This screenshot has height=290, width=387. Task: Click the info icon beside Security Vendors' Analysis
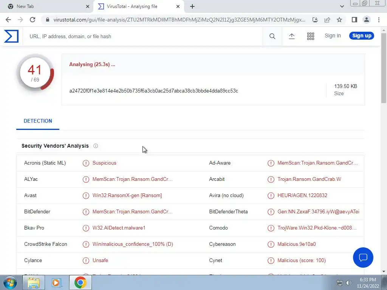[x=96, y=146]
